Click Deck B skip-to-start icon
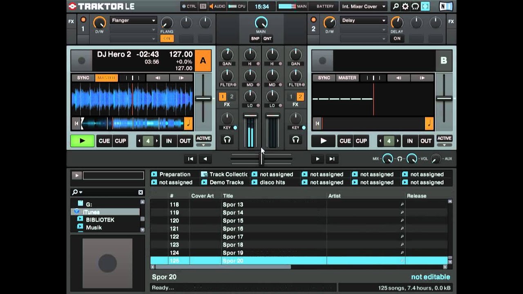 click(317, 123)
